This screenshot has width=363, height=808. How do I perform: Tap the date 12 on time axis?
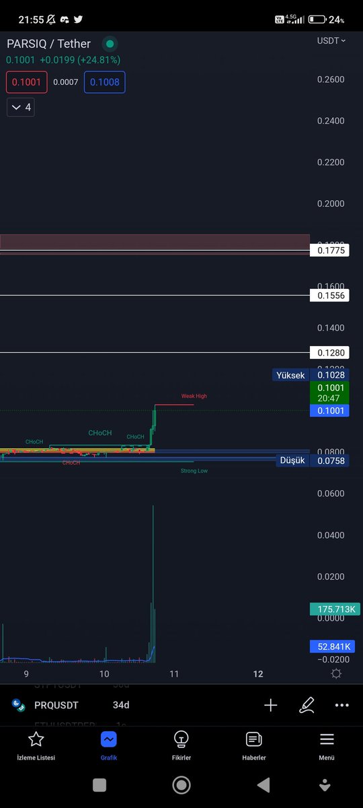click(x=257, y=673)
